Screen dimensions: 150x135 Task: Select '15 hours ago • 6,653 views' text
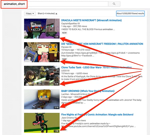(x=74, y=73)
